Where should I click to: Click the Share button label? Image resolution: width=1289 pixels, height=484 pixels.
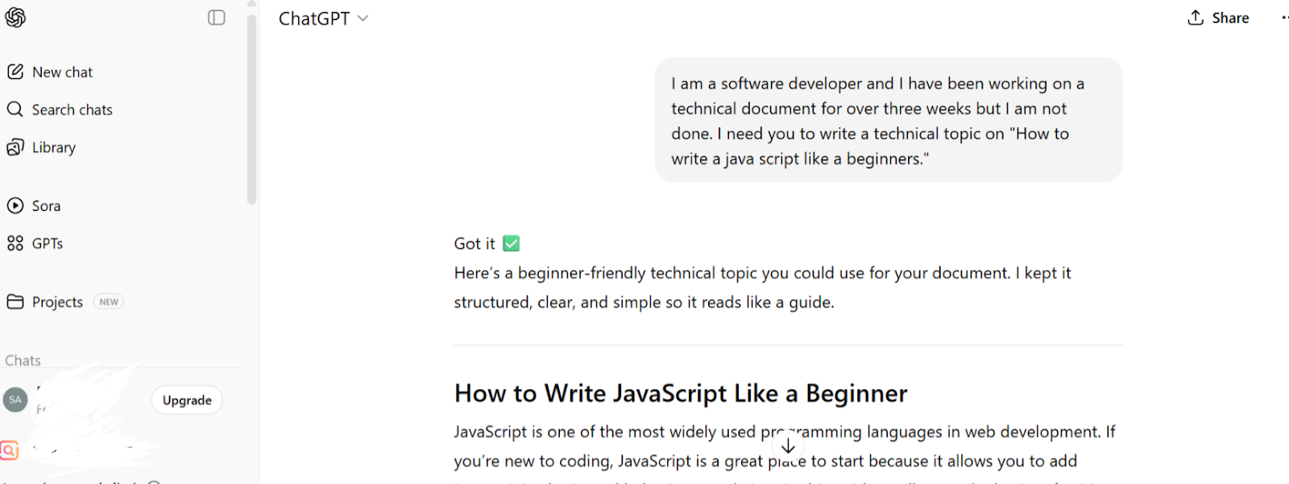[x=1230, y=18]
